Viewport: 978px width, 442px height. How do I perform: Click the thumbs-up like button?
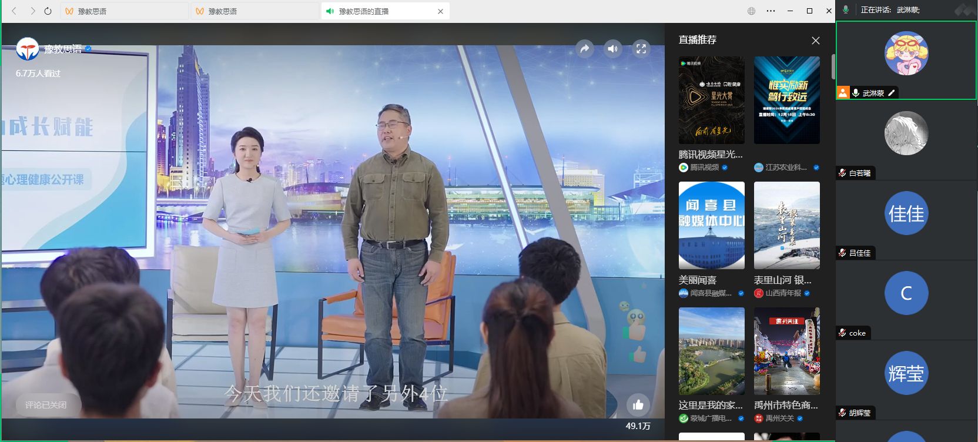[x=638, y=404]
